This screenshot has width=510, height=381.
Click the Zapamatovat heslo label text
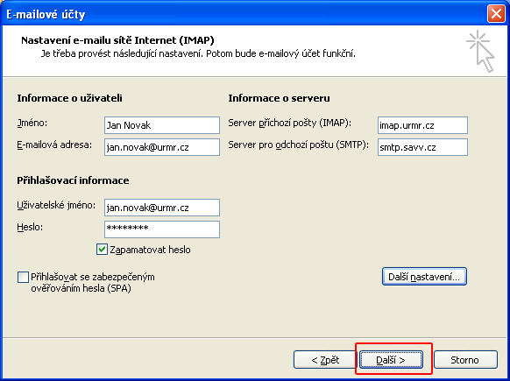coord(150,250)
